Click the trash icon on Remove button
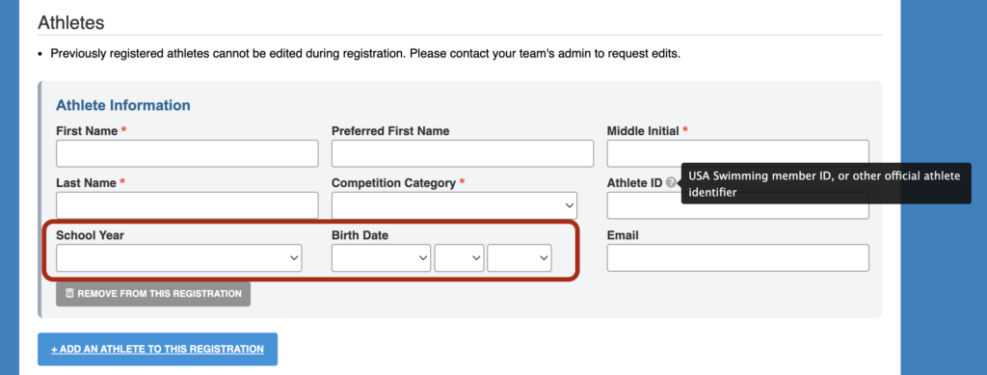Viewport: 987px width, 375px height. point(69,293)
